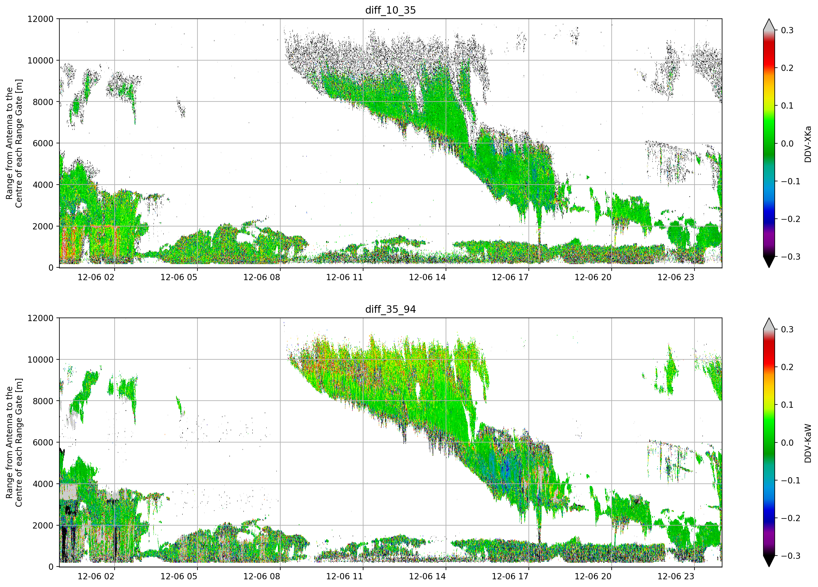Click the y-axis range label of diff_35_94

coord(14,442)
